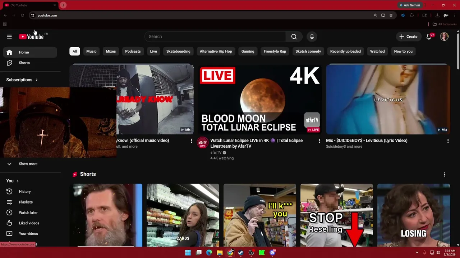Open Watch Lunar Eclipse LIVE title
460x258 pixels.
[x=256, y=143]
